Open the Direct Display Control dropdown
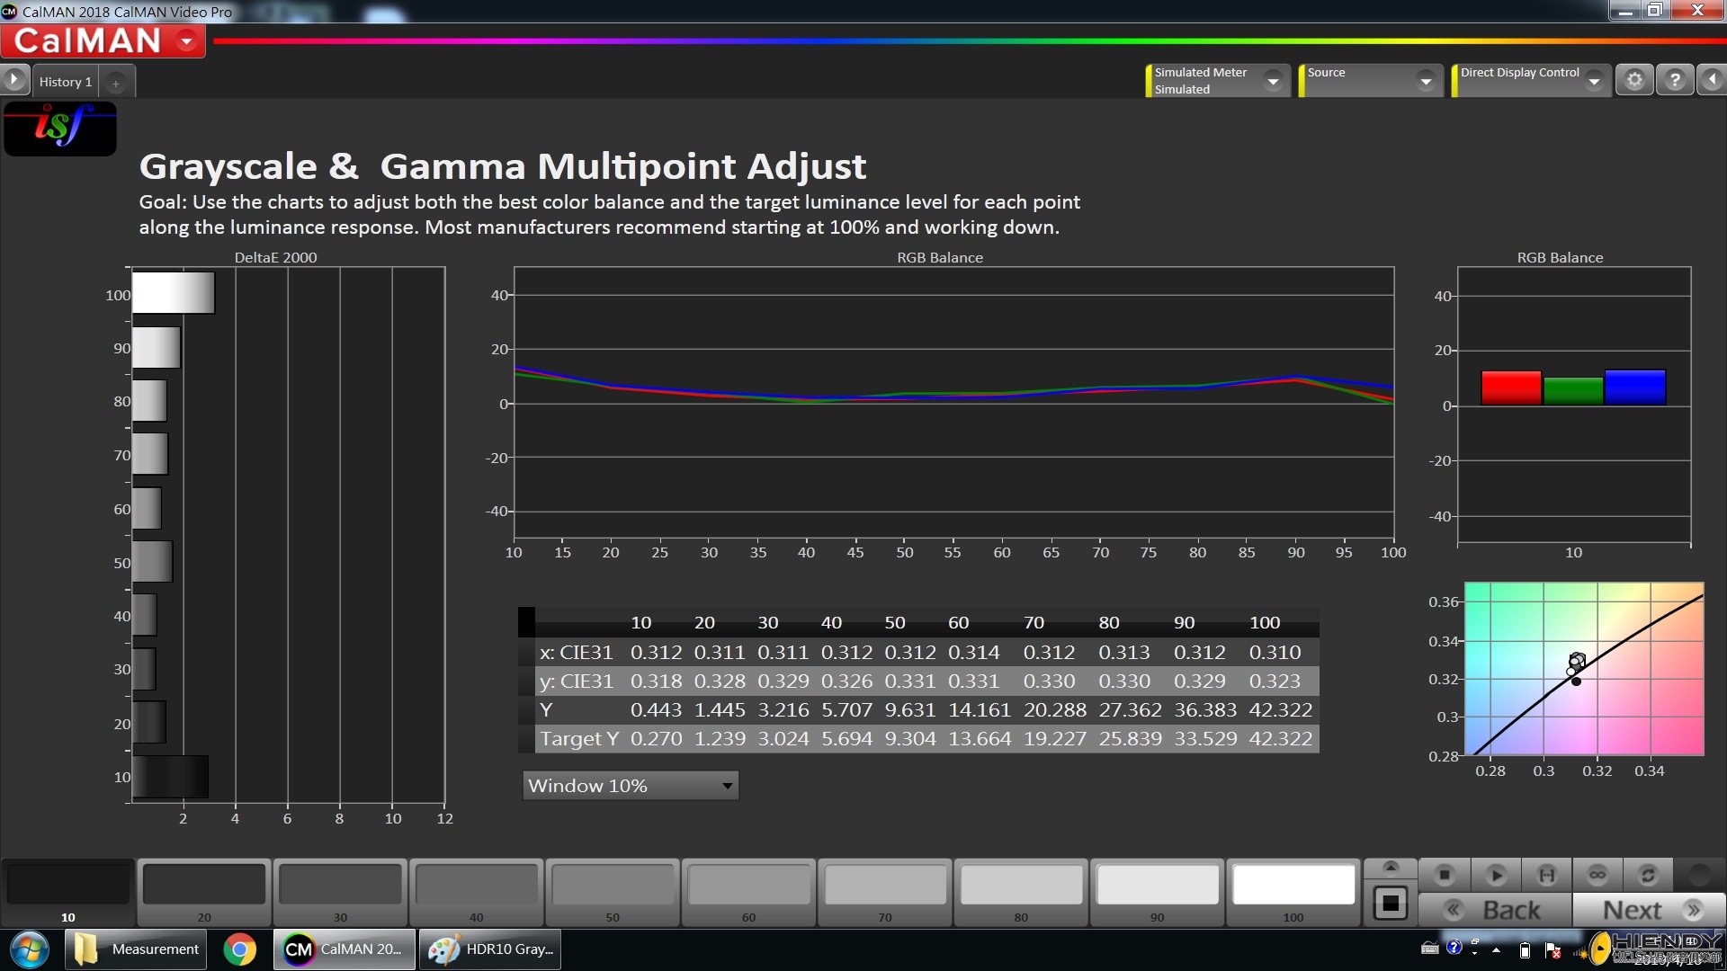 (1594, 81)
